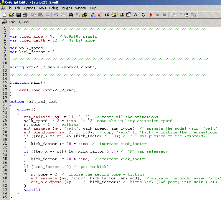Open Find with the binoculars icon
This screenshot has width=221, height=200.
(x=71, y=15)
